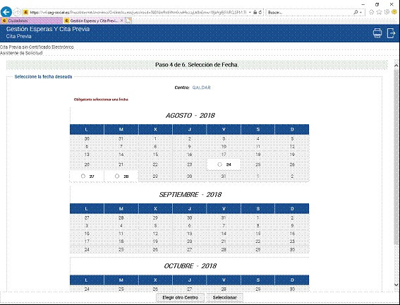Click the Seleccionar button
The width and height of the screenshot is (400, 305).
pos(224,298)
